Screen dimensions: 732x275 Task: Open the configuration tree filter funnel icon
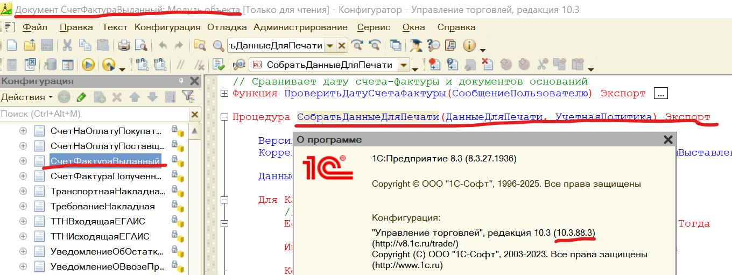click(187, 97)
